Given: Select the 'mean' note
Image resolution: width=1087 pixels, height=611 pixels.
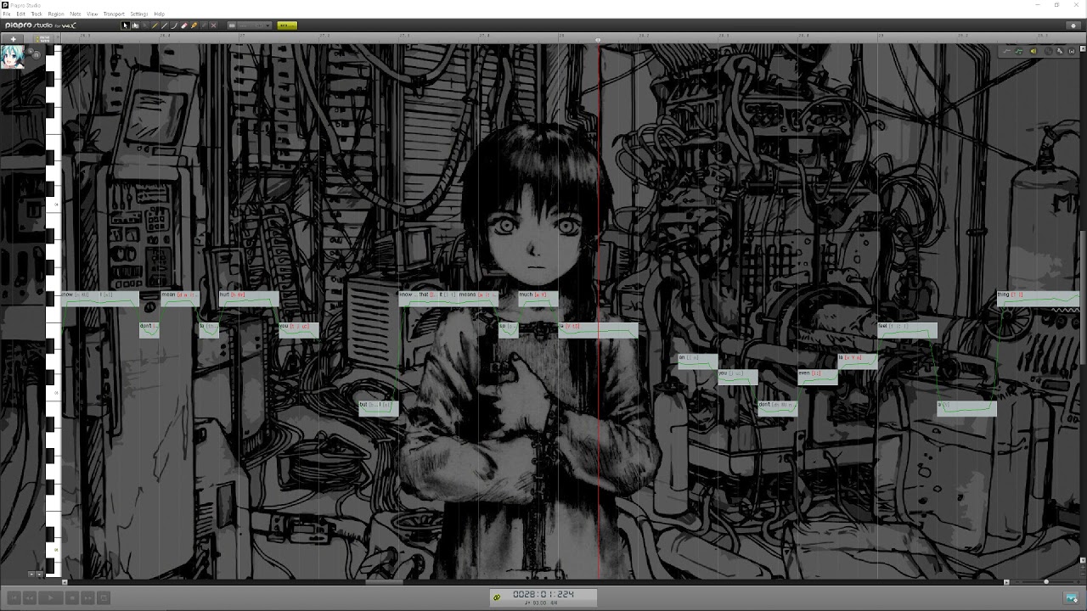Looking at the screenshot, I should pyautogui.click(x=179, y=299).
